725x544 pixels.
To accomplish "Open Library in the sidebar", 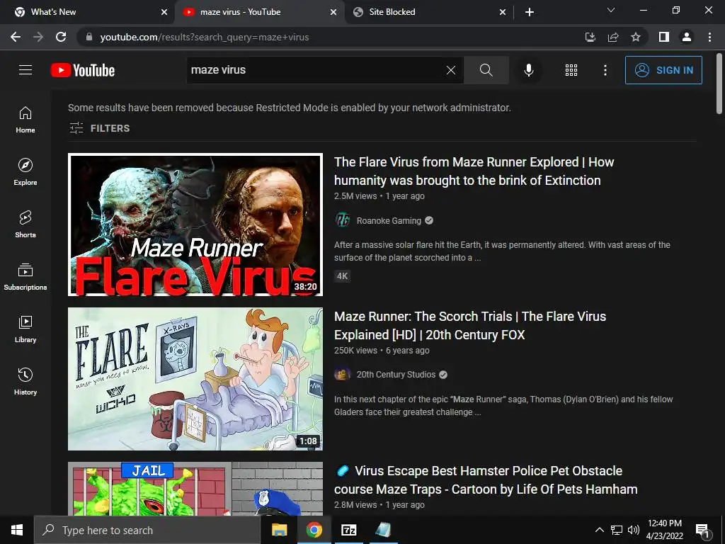I will click(25, 329).
